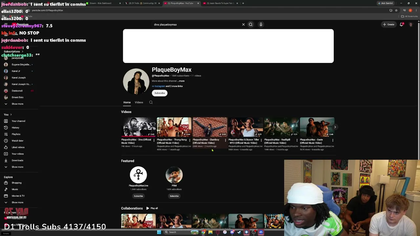
Task: Select the Home channel tab
Action: click(x=127, y=102)
